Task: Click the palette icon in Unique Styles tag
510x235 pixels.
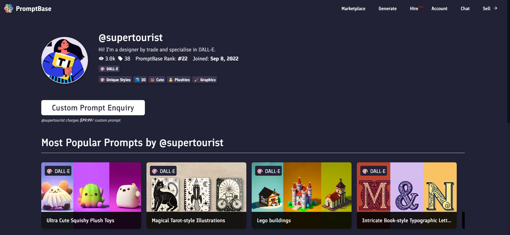Action: coord(103,80)
